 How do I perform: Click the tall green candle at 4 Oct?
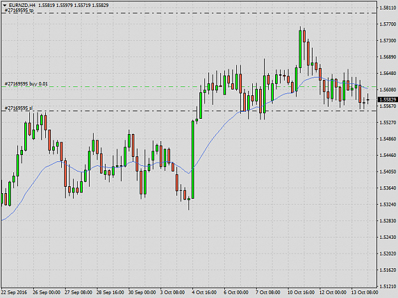point(193,159)
